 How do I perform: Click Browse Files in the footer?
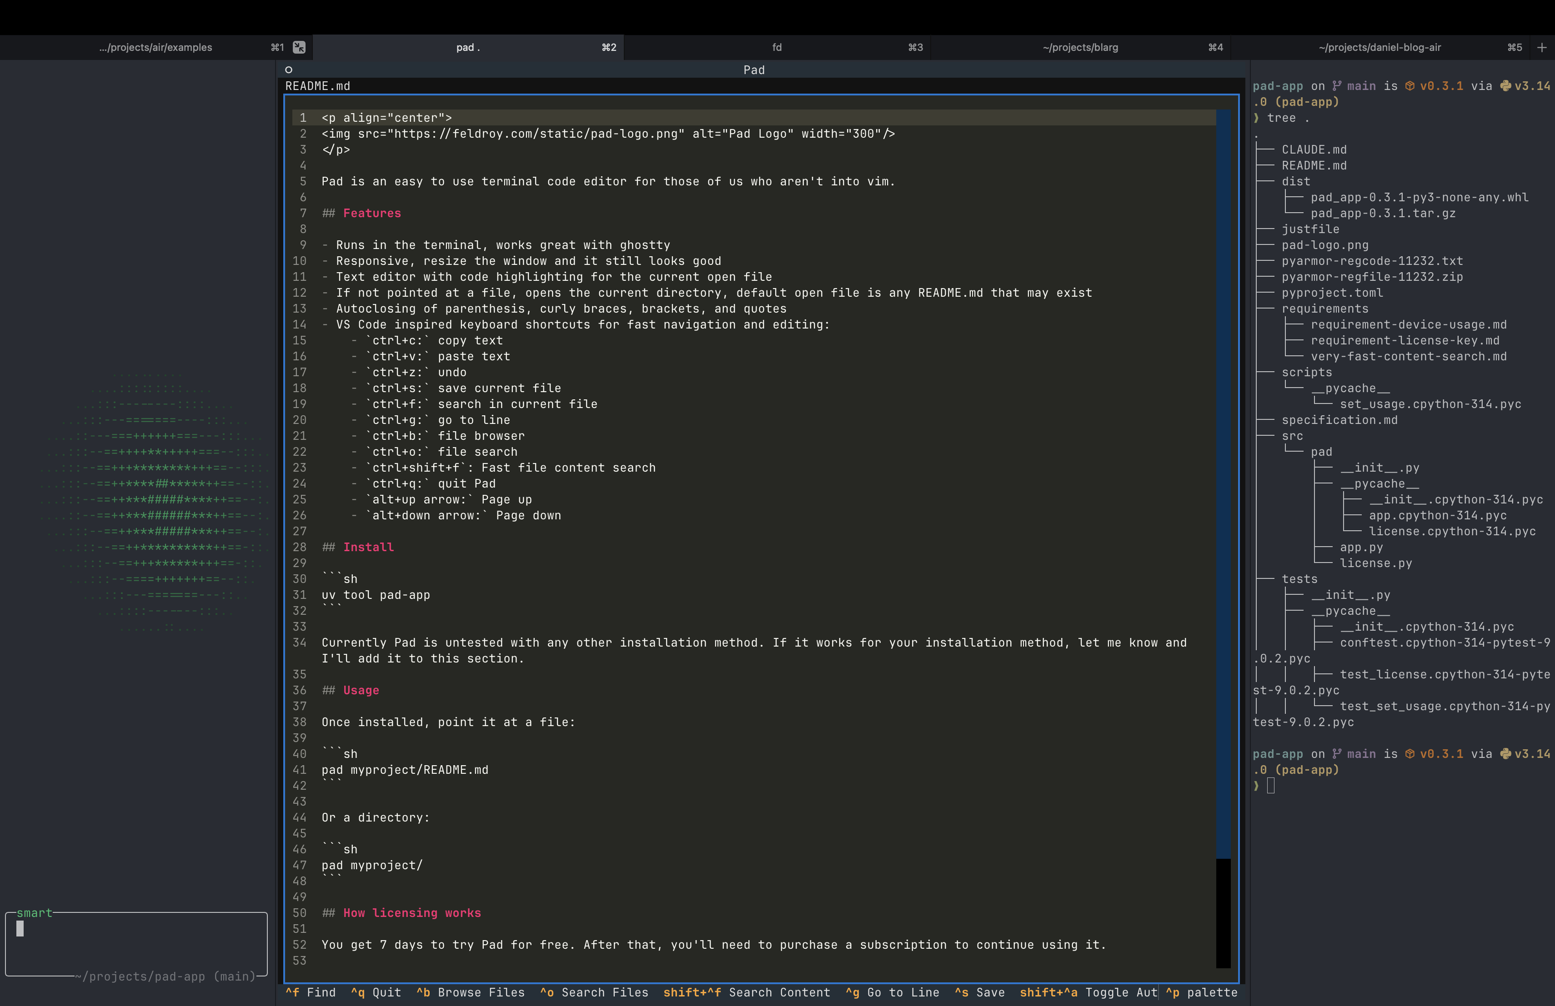click(x=471, y=992)
